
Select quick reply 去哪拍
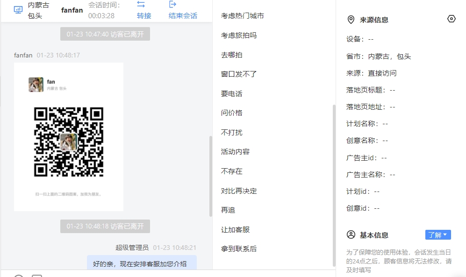point(231,55)
